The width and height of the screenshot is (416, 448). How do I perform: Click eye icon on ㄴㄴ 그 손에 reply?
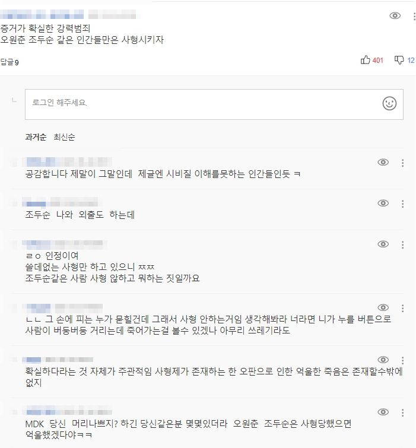click(383, 307)
